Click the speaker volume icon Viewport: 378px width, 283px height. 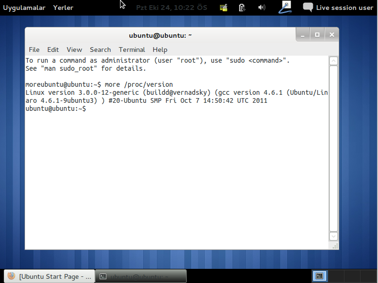(262, 7)
